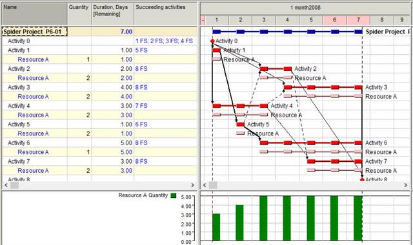The height and width of the screenshot is (245, 413).
Task: Click the '1 month2008' timeline header
Action: [305, 8]
